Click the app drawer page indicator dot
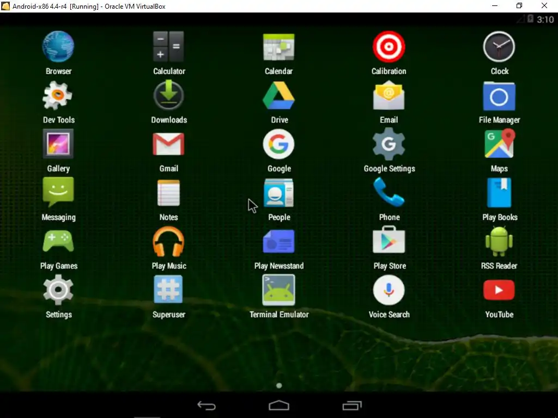Image resolution: width=558 pixels, height=418 pixels. [279, 386]
